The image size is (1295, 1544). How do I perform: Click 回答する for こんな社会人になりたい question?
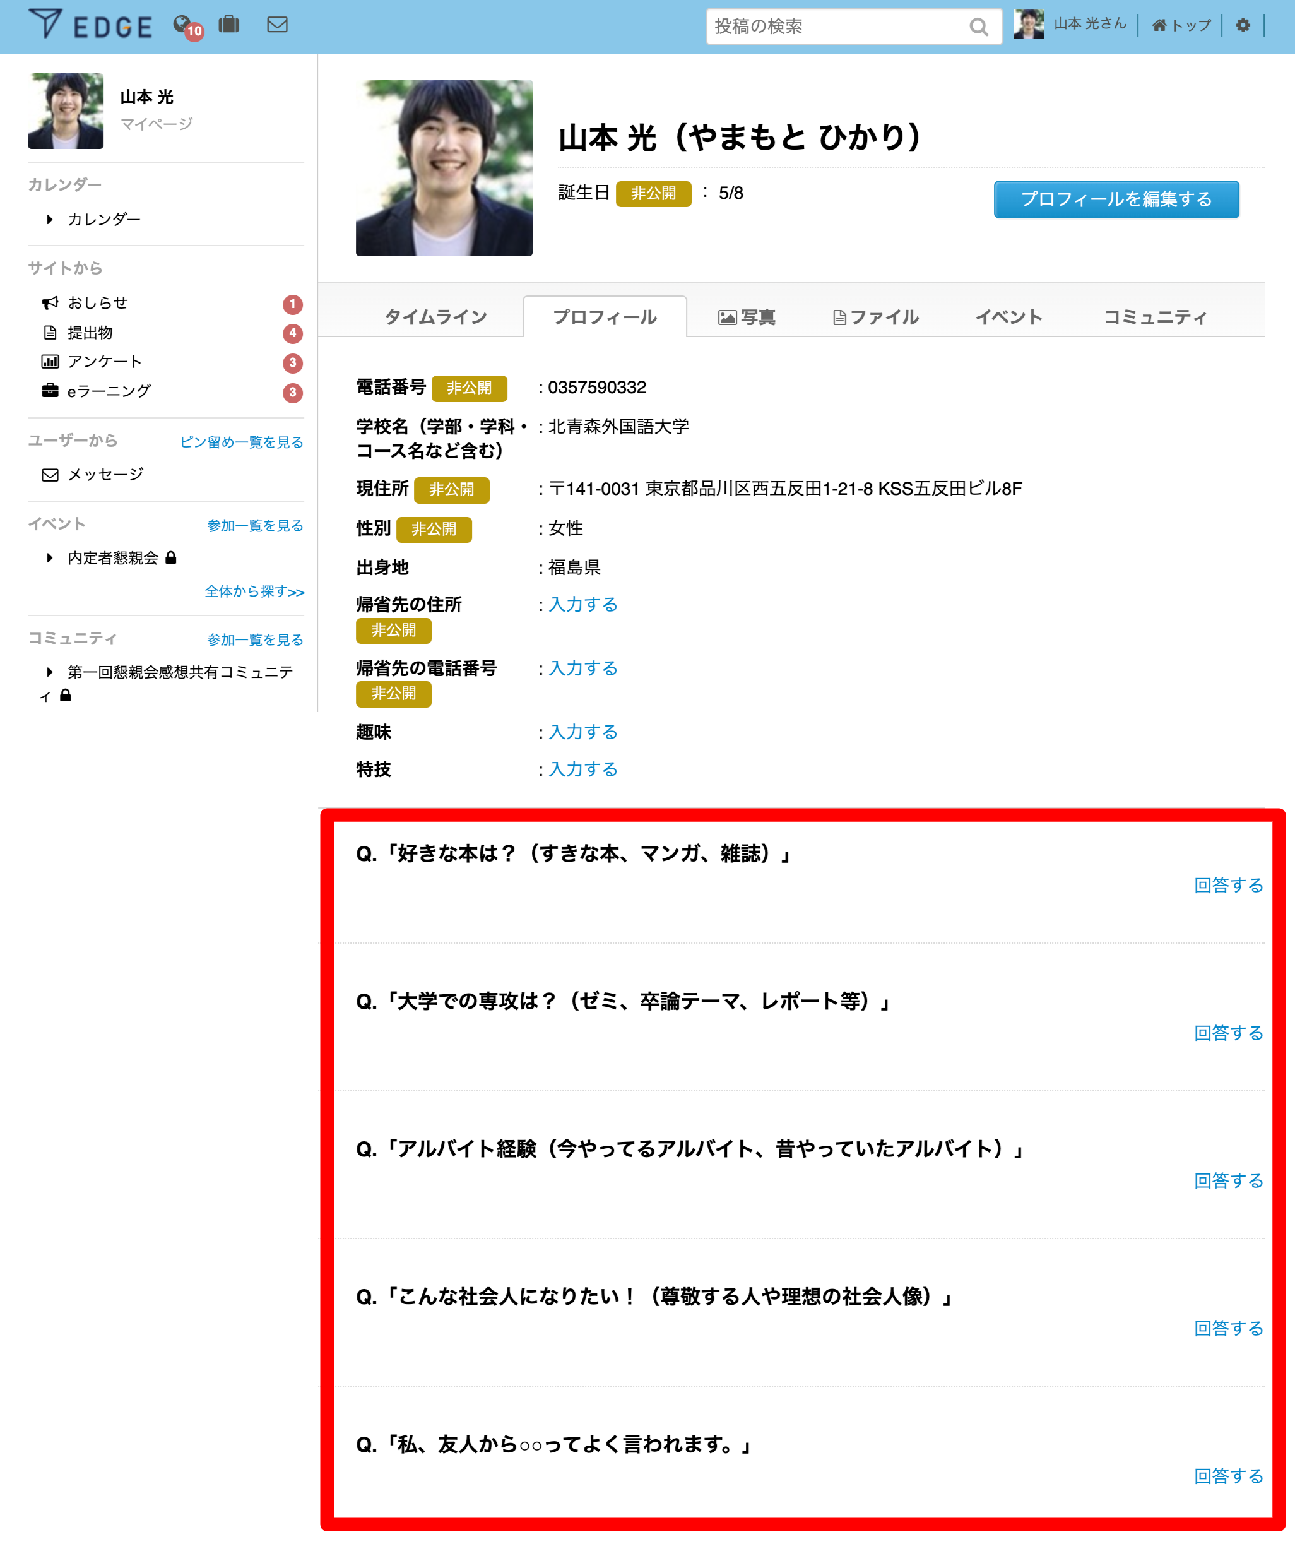click(x=1228, y=1329)
